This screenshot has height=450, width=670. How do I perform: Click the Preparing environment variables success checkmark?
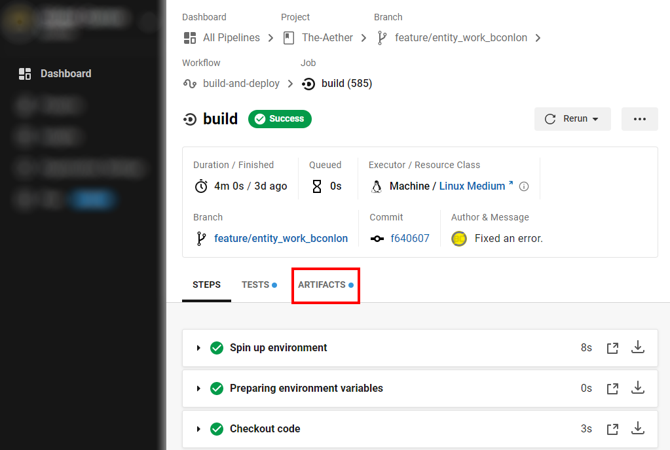(x=217, y=389)
